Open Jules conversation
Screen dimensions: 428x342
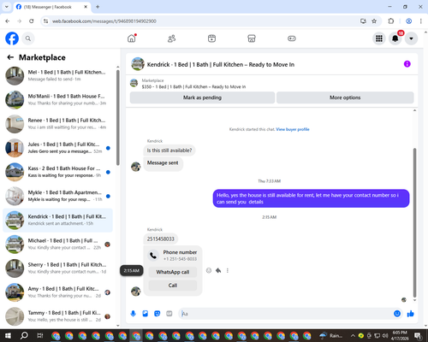click(x=57, y=148)
